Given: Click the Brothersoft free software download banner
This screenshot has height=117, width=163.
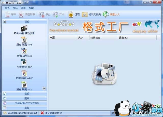Looking at the screenshot, I should click(x=64, y=26).
